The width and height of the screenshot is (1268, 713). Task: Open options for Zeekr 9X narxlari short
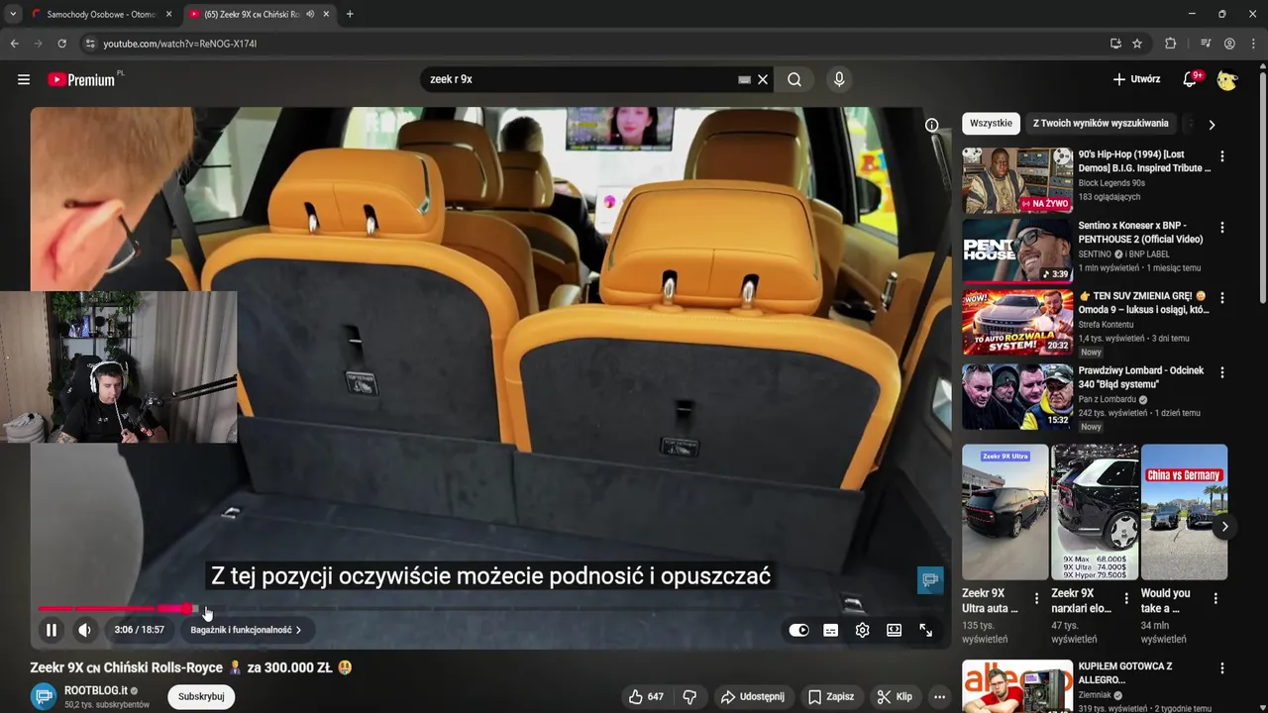pyautogui.click(x=1125, y=598)
